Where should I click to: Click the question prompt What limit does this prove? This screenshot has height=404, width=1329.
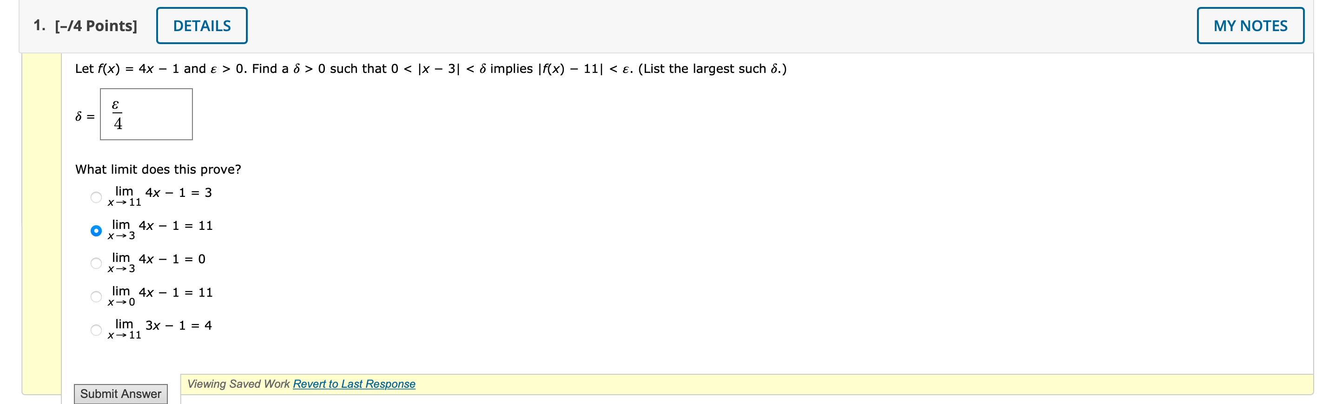(x=158, y=169)
